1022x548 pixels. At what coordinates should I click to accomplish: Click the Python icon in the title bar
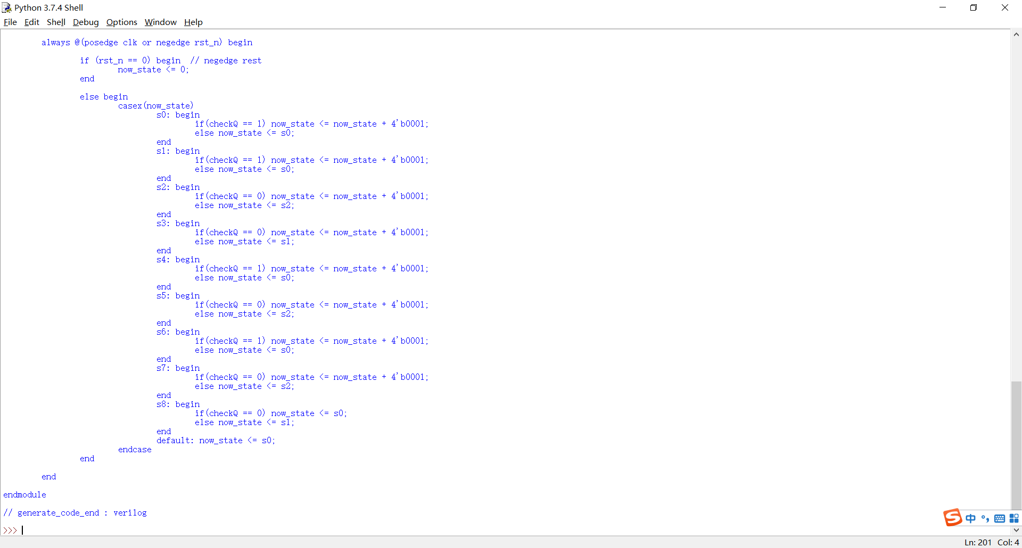coord(7,7)
